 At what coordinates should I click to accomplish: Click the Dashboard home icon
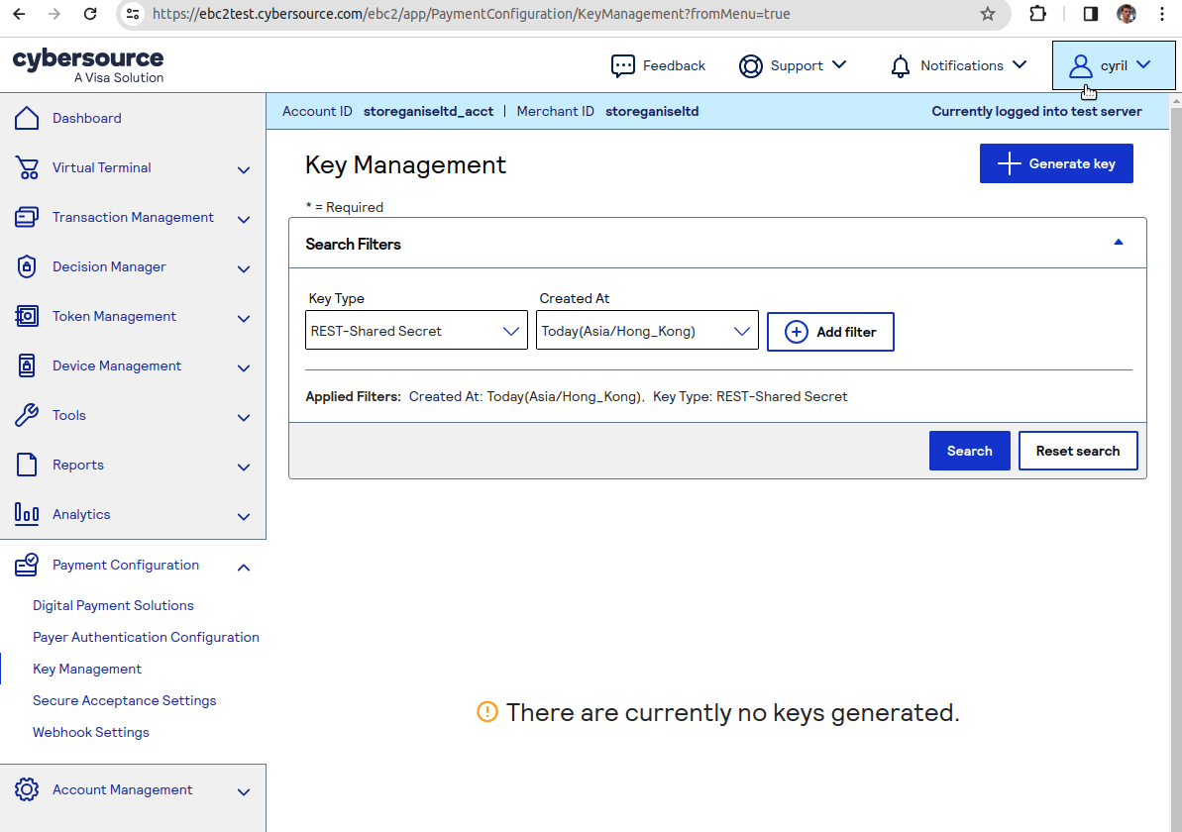[x=27, y=118]
